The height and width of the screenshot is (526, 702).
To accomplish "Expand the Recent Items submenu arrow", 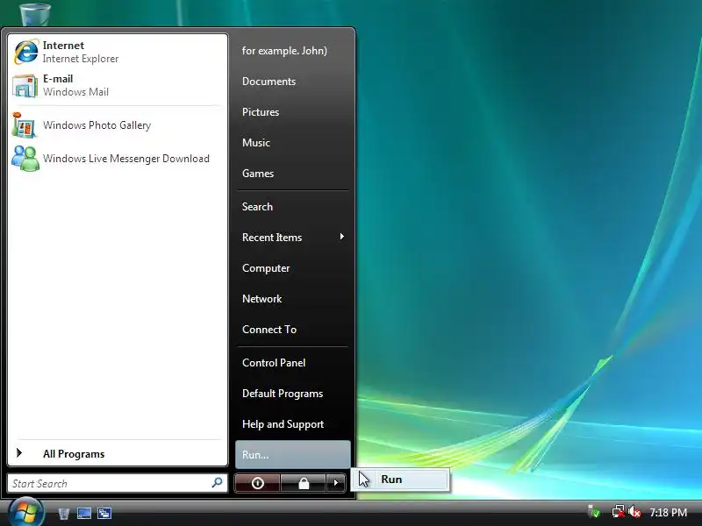I will [x=342, y=237].
